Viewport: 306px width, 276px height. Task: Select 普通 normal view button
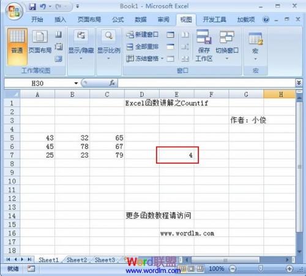pyautogui.click(x=17, y=47)
